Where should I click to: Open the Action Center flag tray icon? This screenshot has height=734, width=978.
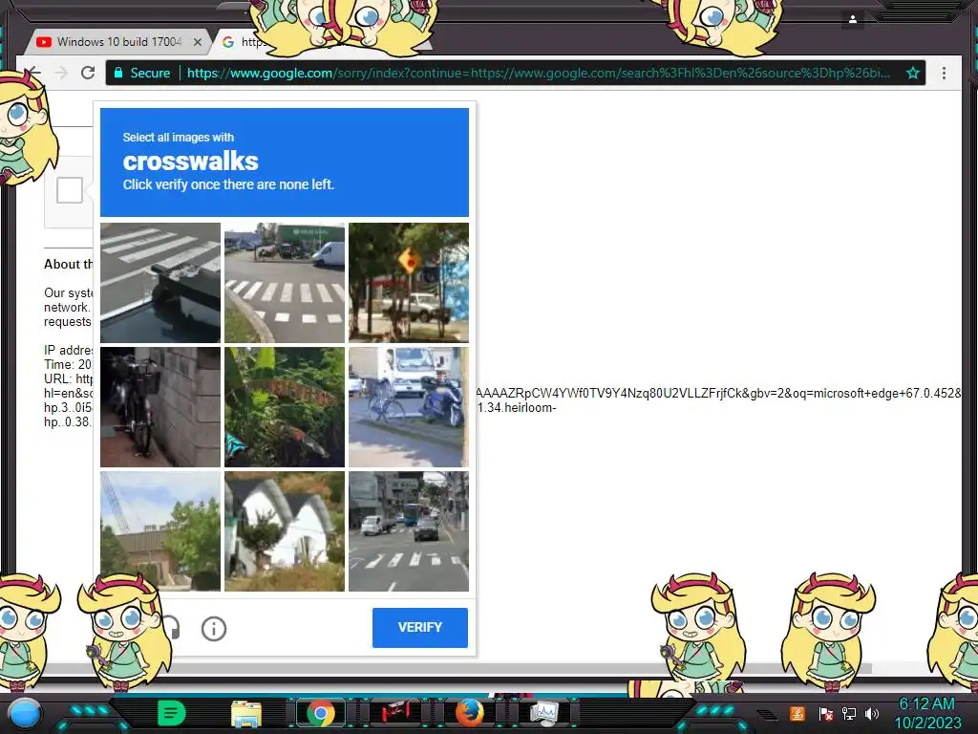(825, 713)
